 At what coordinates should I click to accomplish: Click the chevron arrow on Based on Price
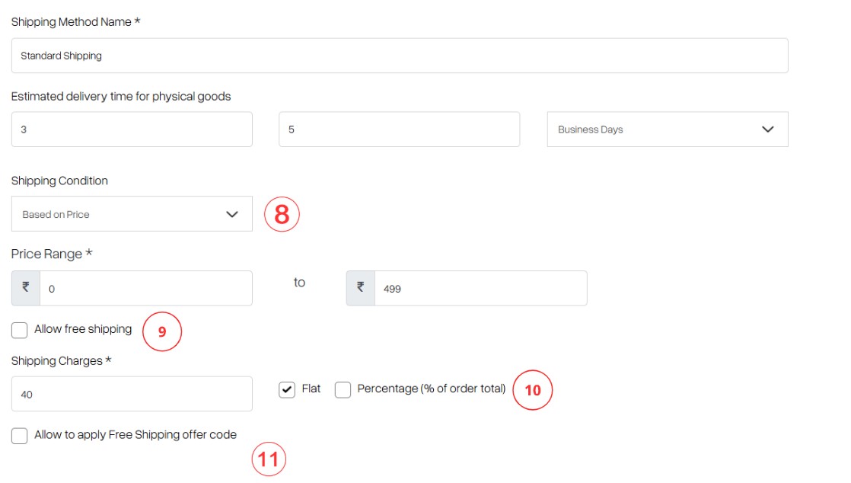[231, 214]
